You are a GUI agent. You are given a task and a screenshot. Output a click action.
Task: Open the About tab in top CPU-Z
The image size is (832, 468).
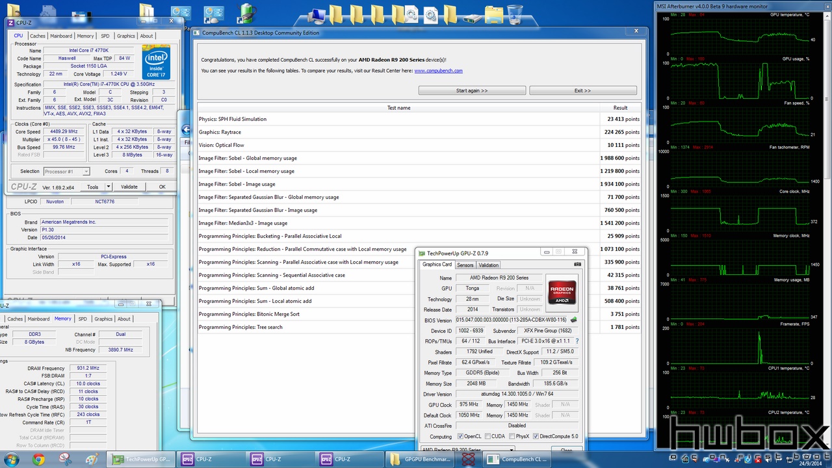(147, 36)
